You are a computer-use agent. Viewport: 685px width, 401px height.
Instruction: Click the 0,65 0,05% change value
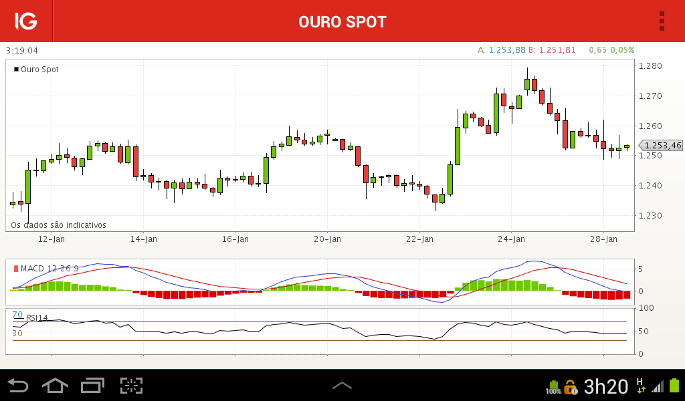pos(611,50)
